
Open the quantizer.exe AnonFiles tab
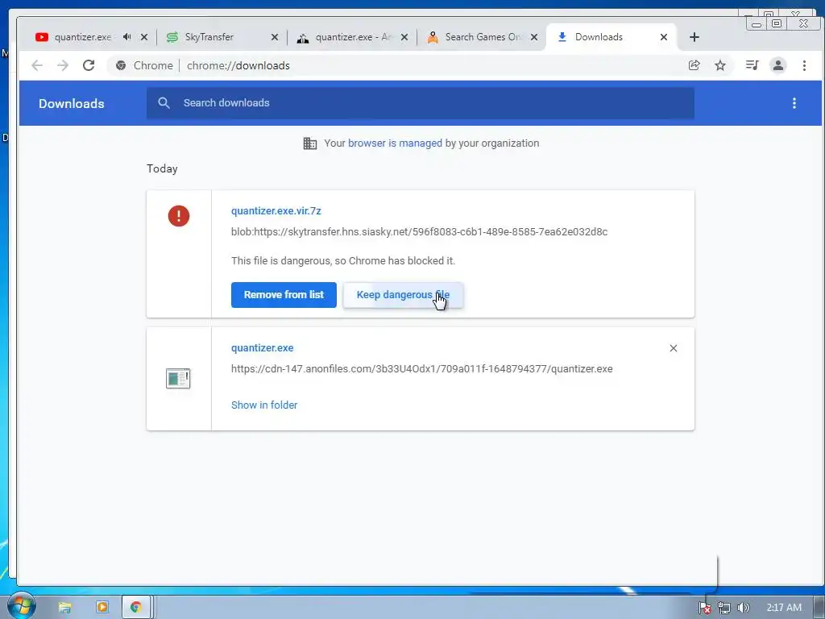click(345, 37)
